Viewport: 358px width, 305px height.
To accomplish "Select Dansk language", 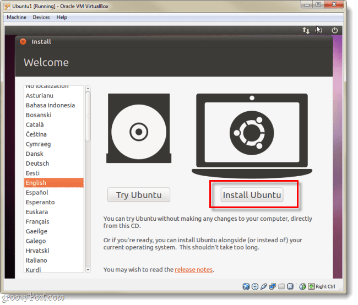I will click(54, 154).
